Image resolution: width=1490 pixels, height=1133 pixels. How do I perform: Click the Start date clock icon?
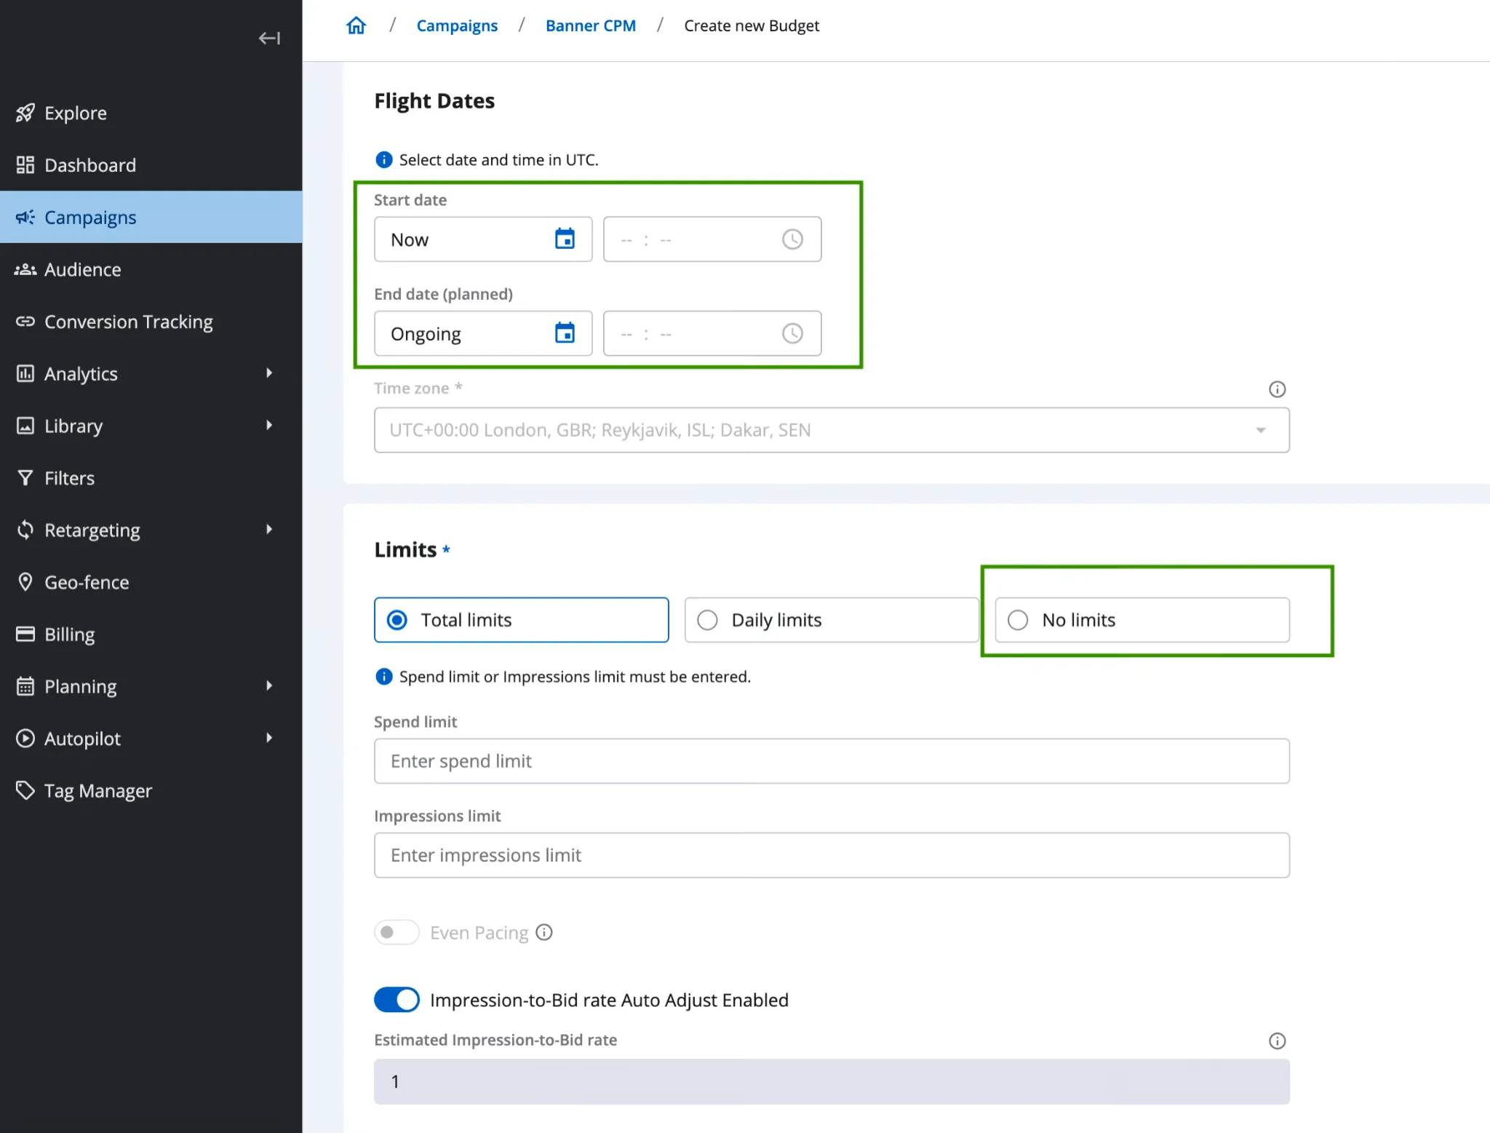(x=792, y=239)
